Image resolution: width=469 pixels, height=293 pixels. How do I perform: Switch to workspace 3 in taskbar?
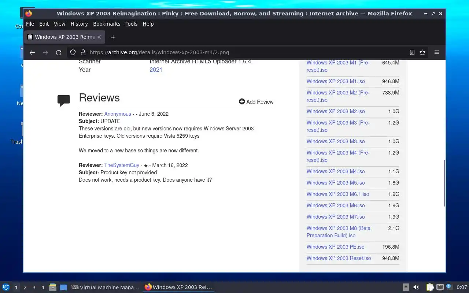point(34,288)
